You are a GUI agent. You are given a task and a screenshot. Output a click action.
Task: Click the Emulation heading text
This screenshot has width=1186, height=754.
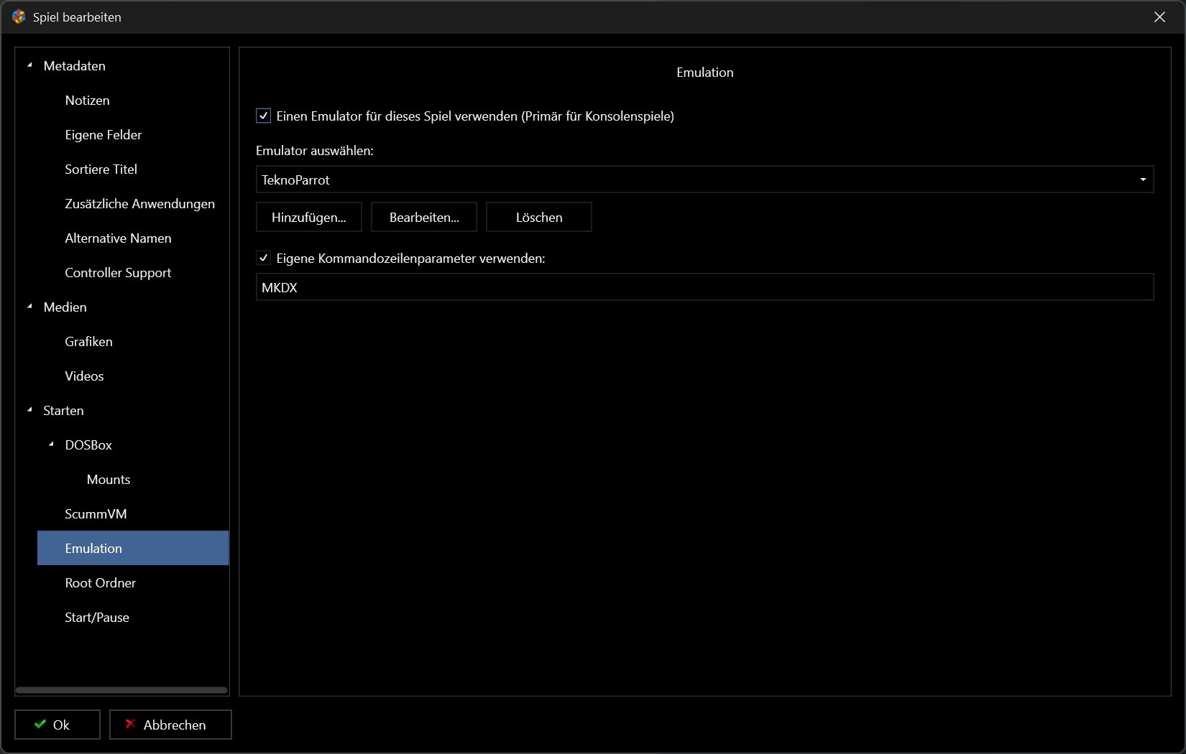pyautogui.click(x=704, y=72)
